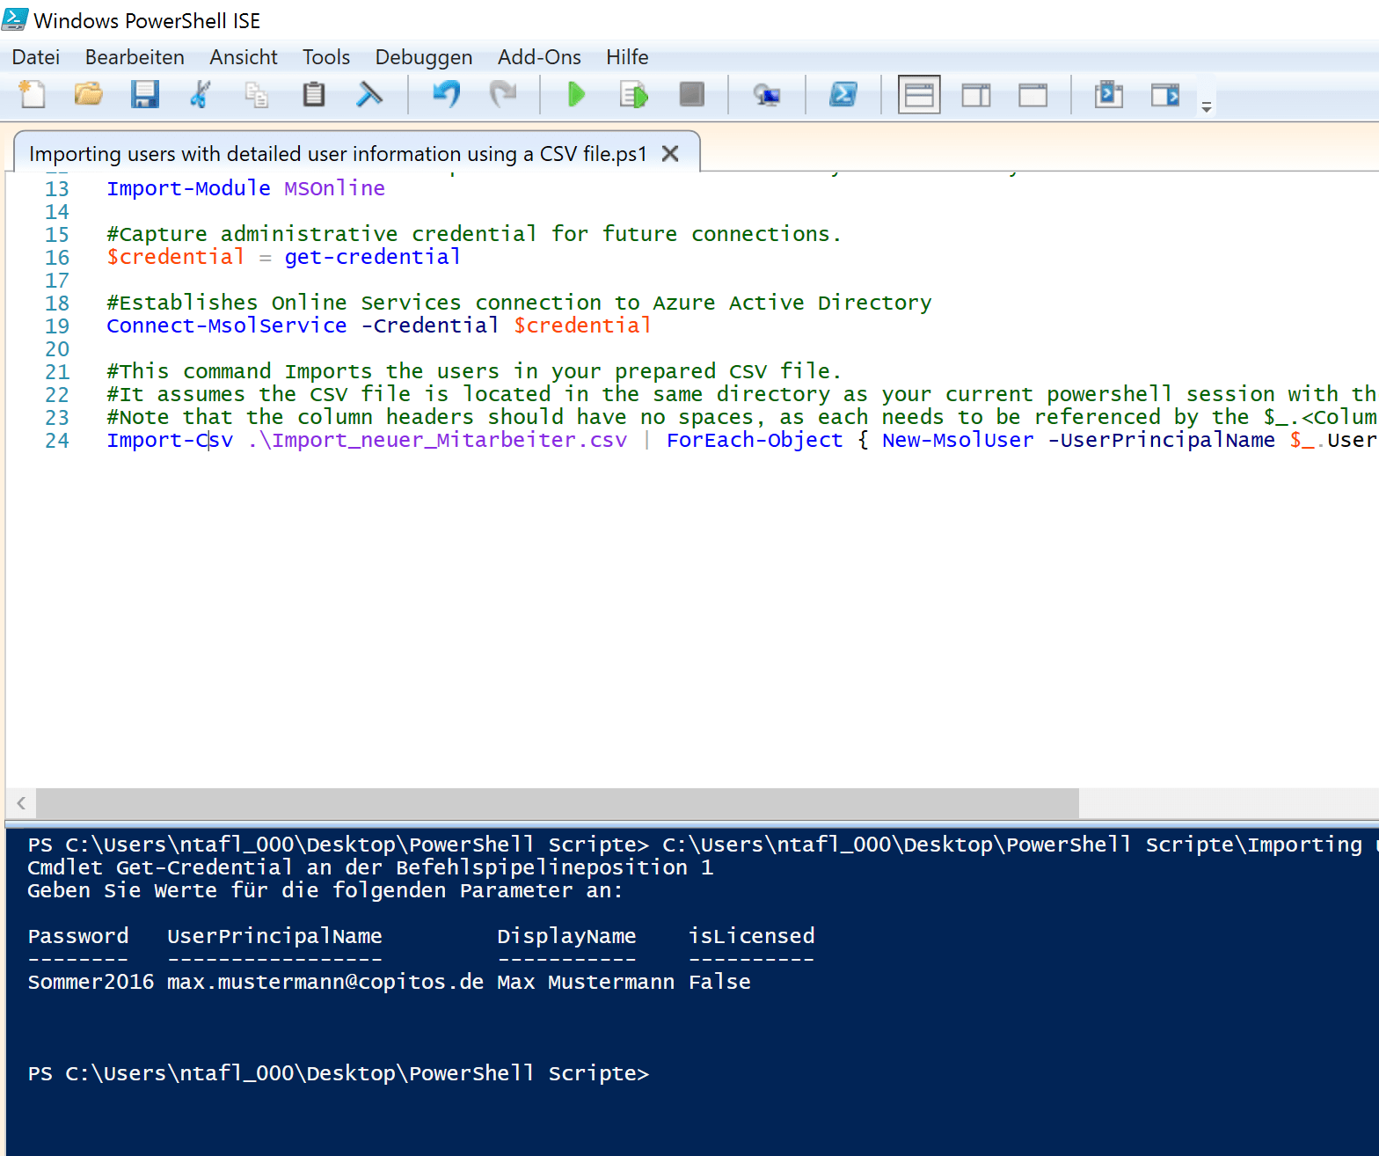The width and height of the screenshot is (1379, 1156).
Task: Open the Hilfe menu
Action: pyautogui.click(x=627, y=57)
